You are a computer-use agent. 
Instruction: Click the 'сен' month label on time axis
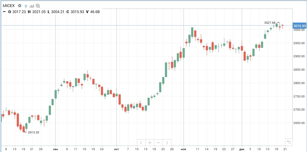point(55,149)
